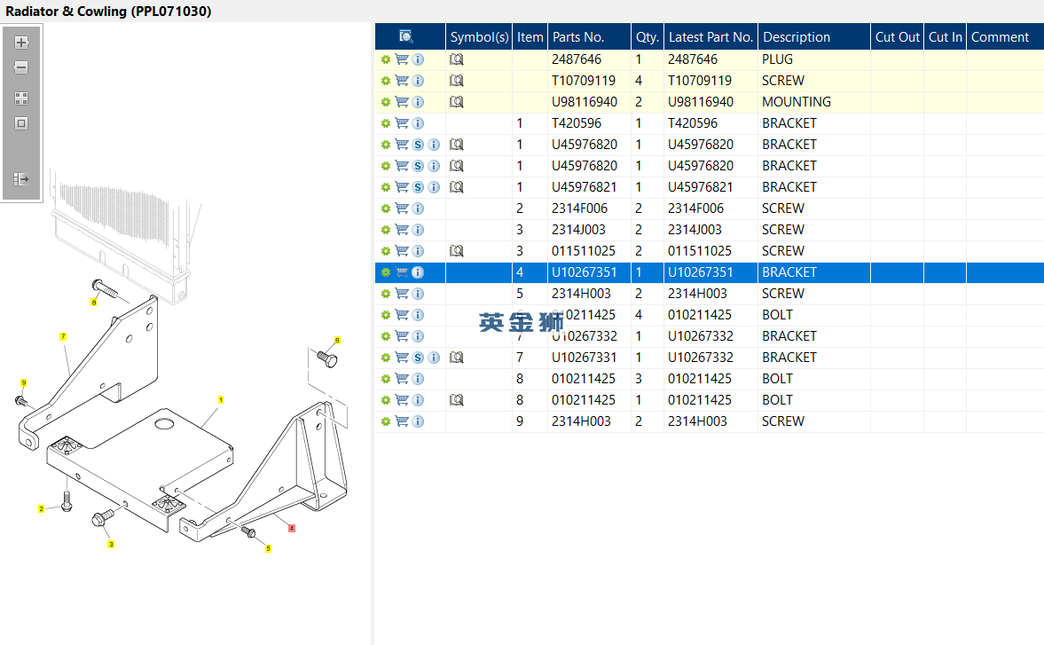Click the search icon in table header
The width and height of the screenshot is (1044, 645).
[x=406, y=36]
